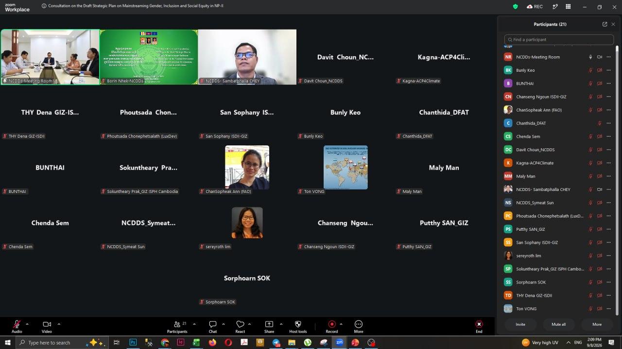Image resolution: width=622 pixels, height=349 pixels.
Task: Open more options for Chanthida_DFAT
Action: [608, 123]
